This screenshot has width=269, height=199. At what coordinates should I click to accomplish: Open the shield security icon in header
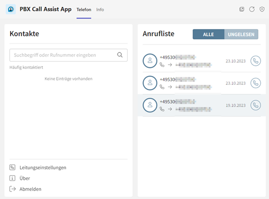[x=262, y=9]
